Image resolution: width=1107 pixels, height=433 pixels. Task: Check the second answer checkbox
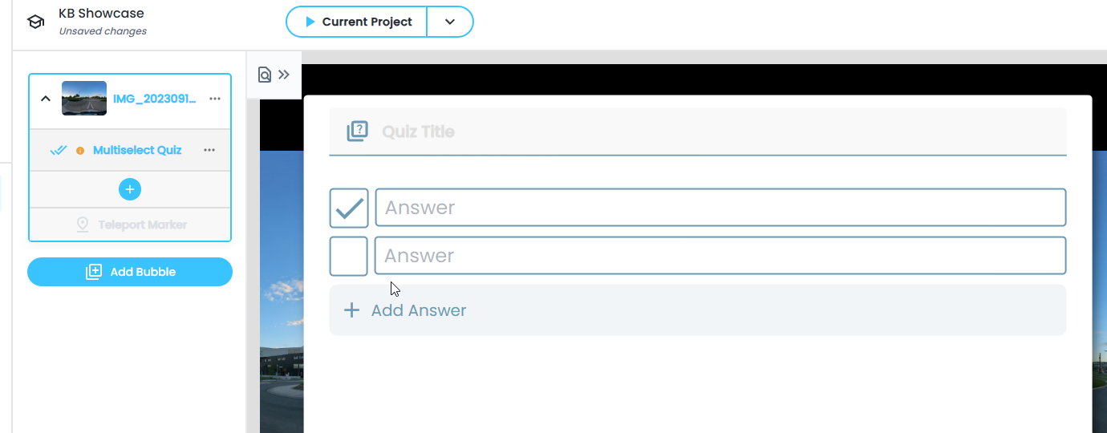349,256
